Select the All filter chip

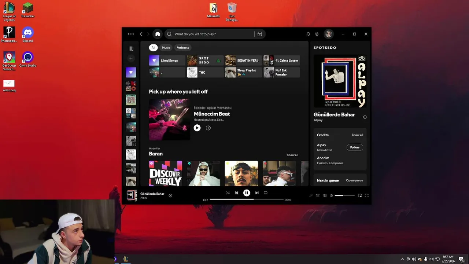pyautogui.click(x=153, y=48)
